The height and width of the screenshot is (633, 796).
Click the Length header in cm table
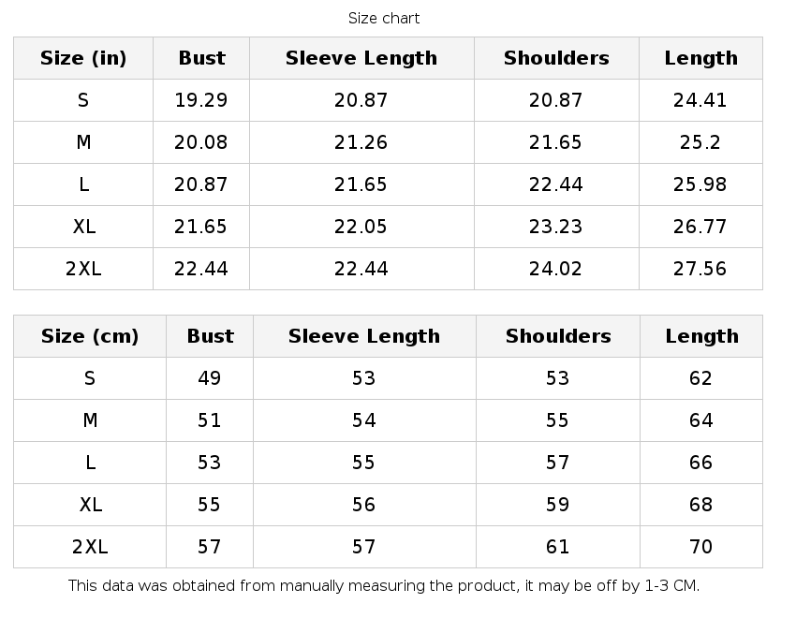click(x=701, y=336)
